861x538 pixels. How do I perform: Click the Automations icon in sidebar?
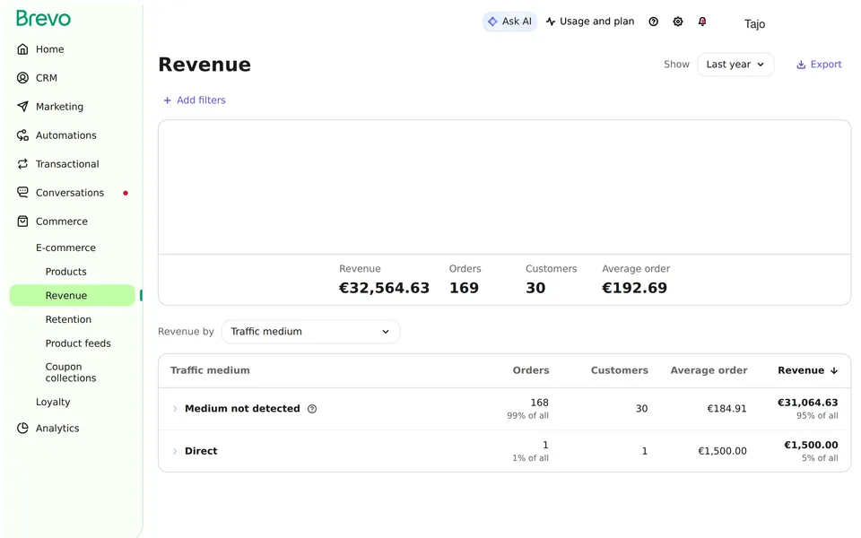22,135
